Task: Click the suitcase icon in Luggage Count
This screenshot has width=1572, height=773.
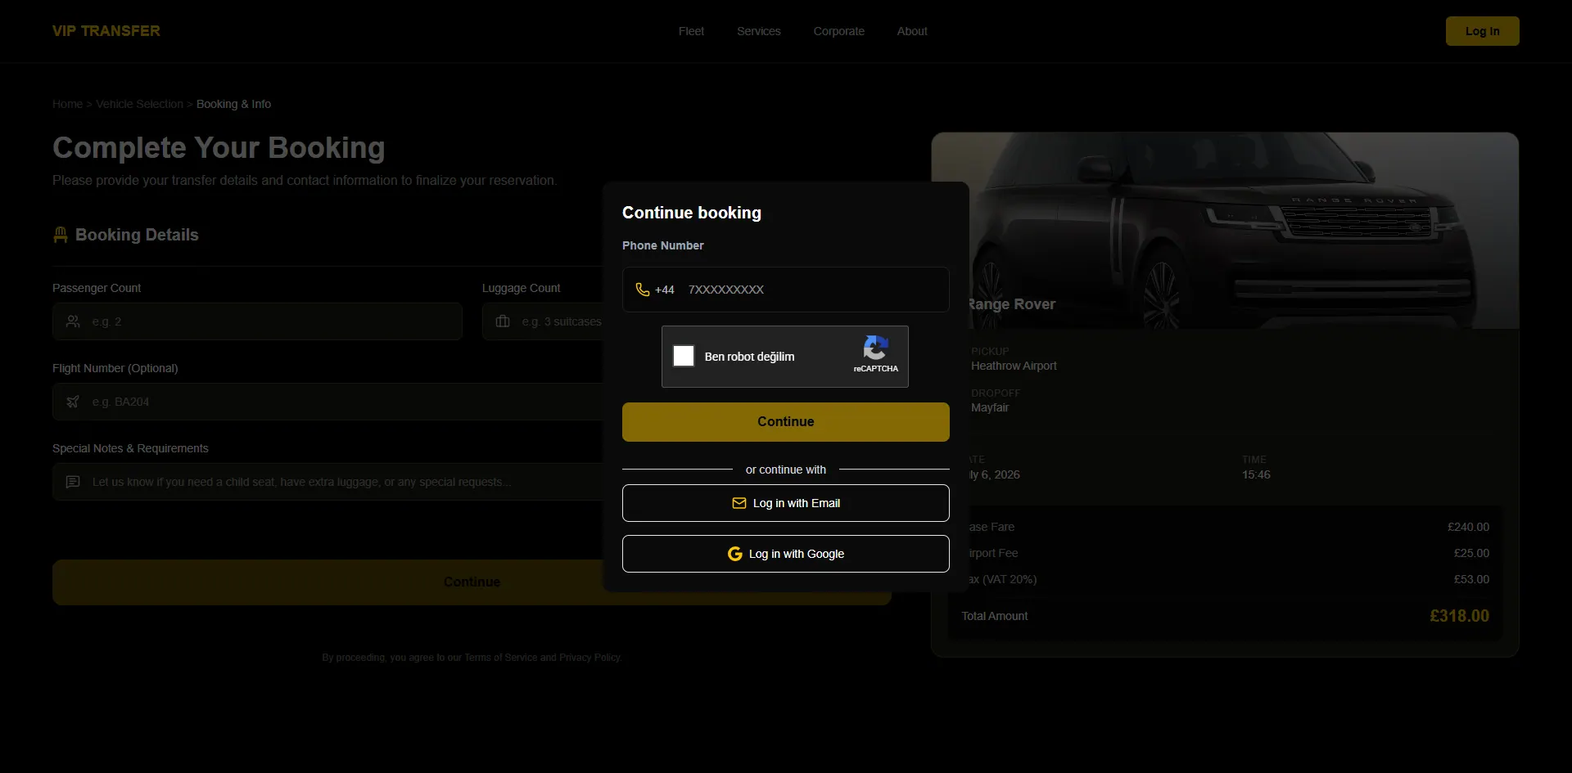Action: click(x=503, y=321)
